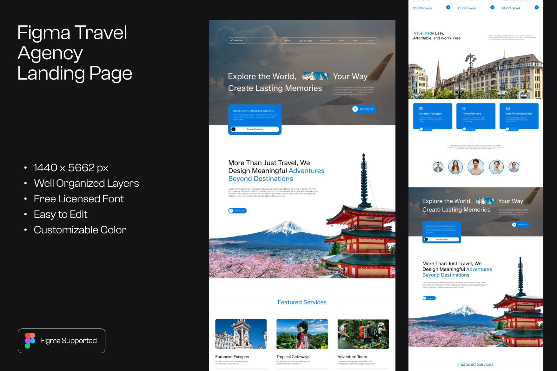Go to PACKAGES in the navbar
Viewport: 557px width, 371px height.
tap(325, 41)
